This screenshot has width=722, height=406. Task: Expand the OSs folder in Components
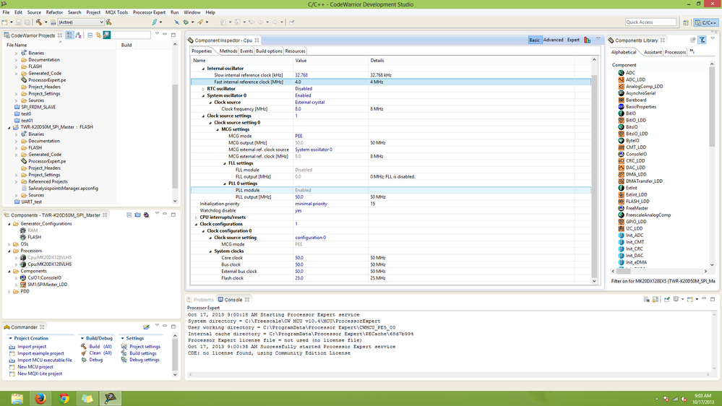tap(9, 244)
